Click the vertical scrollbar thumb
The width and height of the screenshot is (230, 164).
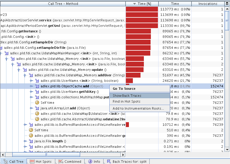click(x=227, y=20)
